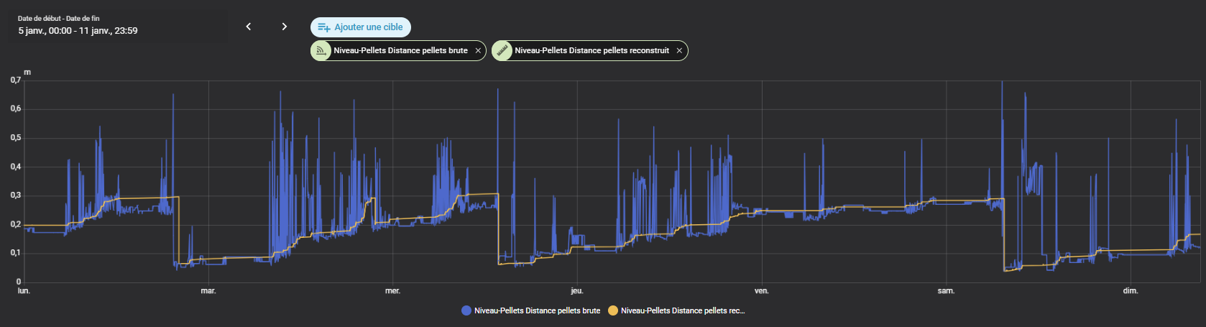The image size is (1206, 327).
Task: Click the dim. label on the time axis
Action: tap(1131, 291)
